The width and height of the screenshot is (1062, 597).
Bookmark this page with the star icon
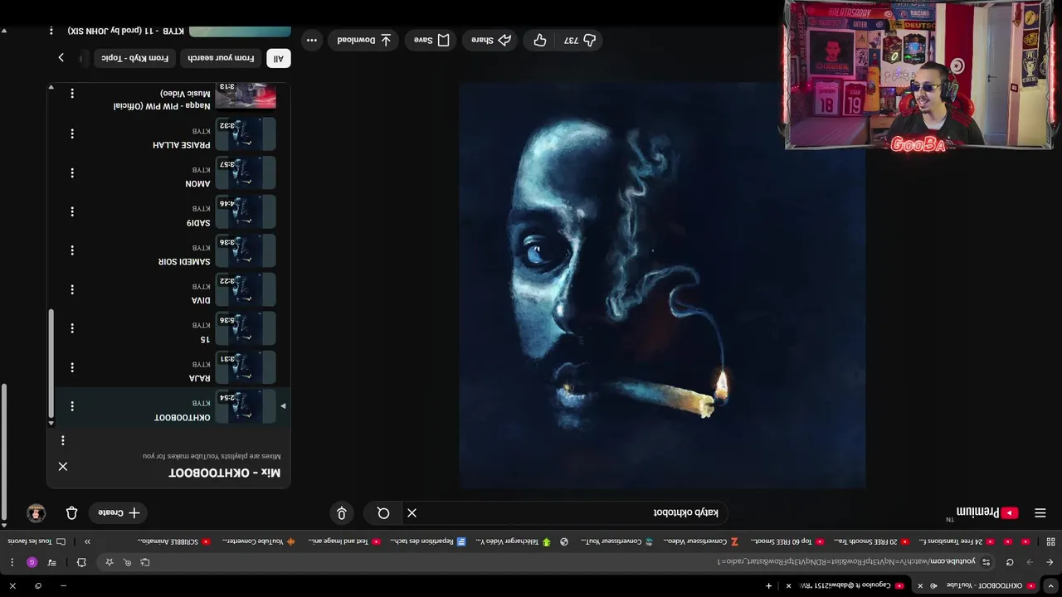point(109,562)
